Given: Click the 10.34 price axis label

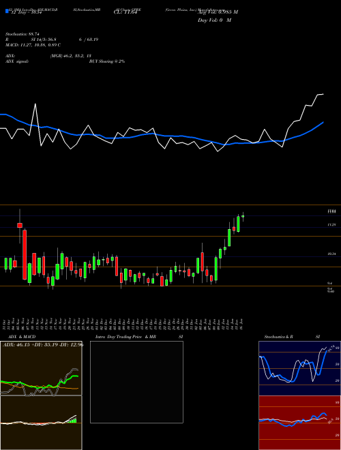Looking at the screenshot, I should click(332, 254).
